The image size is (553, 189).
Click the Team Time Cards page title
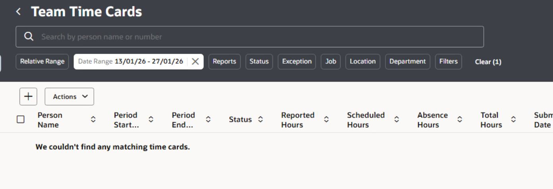[x=86, y=12]
